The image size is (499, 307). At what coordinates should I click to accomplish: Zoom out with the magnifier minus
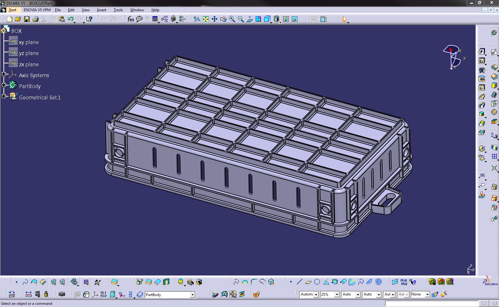[241, 19]
